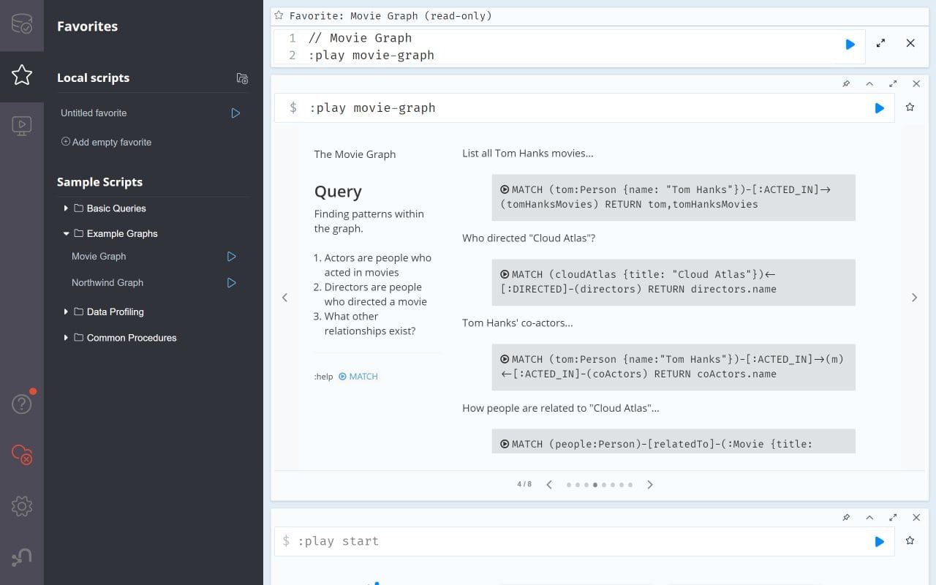Run the :play movie-graph query in the editor
The image size is (936, 585).
point(850,44)
